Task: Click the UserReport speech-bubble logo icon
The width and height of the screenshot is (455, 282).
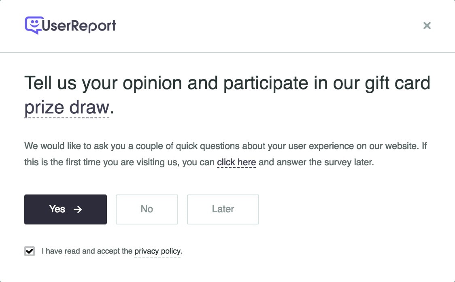Action: pos(32,25)
